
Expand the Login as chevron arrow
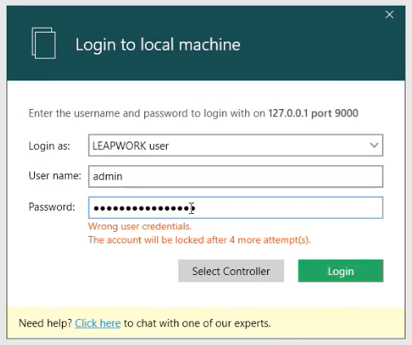tap(375, 146)
